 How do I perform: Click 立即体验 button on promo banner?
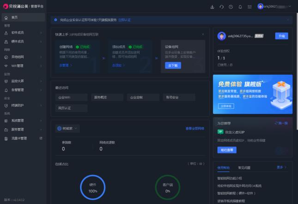[226, 106]
